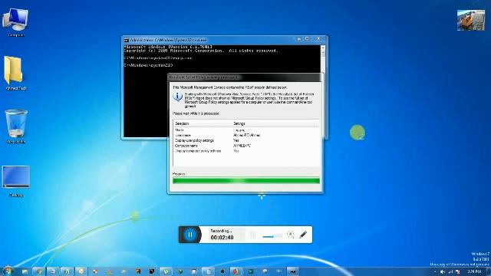Click the green progress bar
The image size is (491, 276).
(x=245, y=181)
